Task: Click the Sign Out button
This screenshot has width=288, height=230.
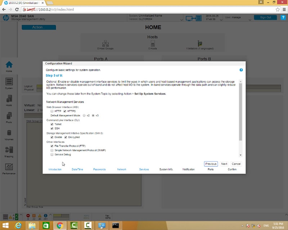Action: coord(265,17)
